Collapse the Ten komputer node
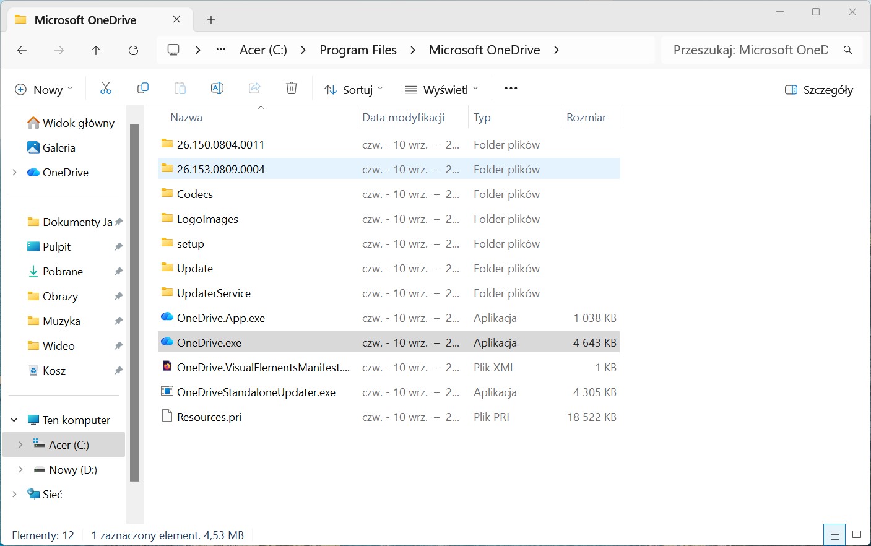Image resolution: width=871 pixels, height=546 pixels. (x=14, y=420)
